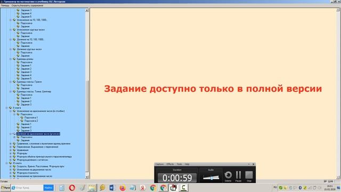Click the contents tree scrollbar thumb

[x=87, y=127]
